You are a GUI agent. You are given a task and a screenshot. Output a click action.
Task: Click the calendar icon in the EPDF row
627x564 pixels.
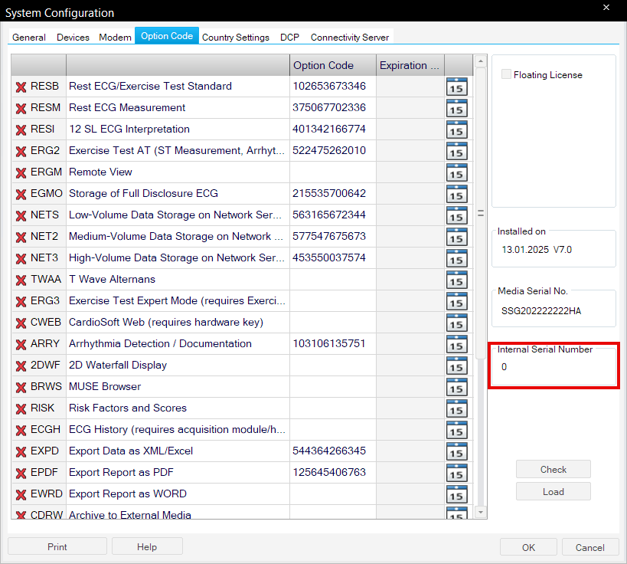456,473
